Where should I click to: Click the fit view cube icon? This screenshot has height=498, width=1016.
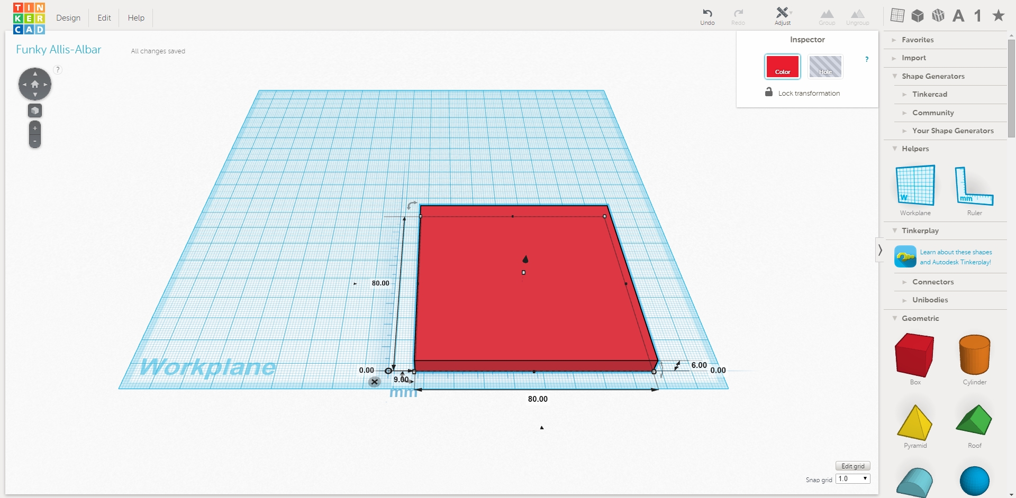(x=35, y=110)
